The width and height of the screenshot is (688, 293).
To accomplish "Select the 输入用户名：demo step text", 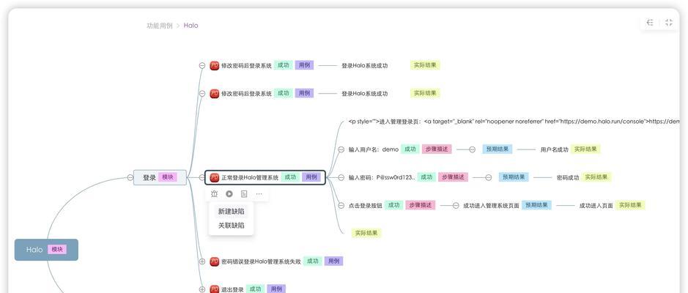I will tap(374, 149).
